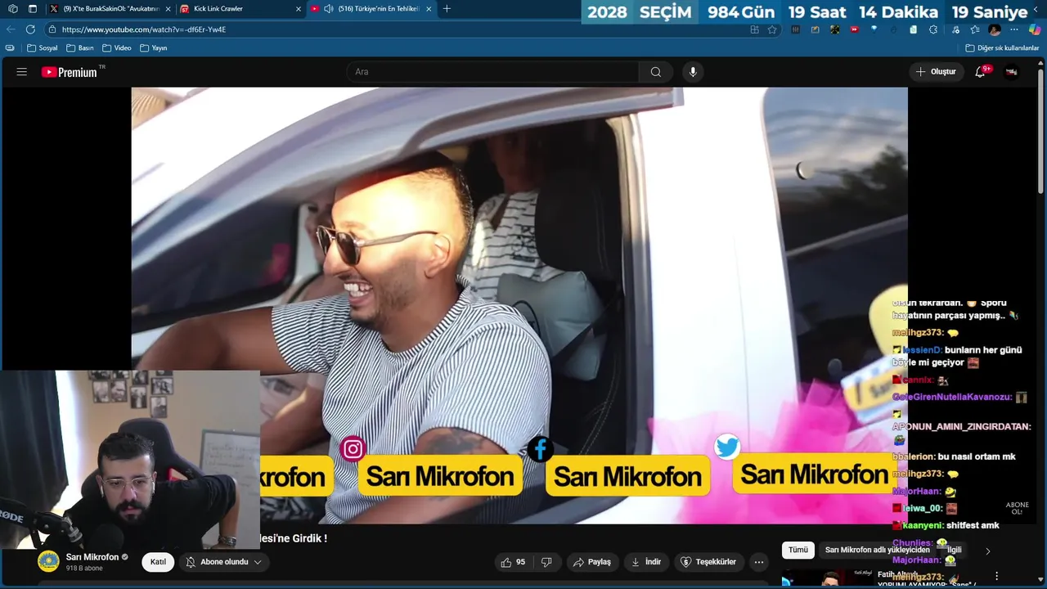Click the Oluştur create button

[936, 72]
